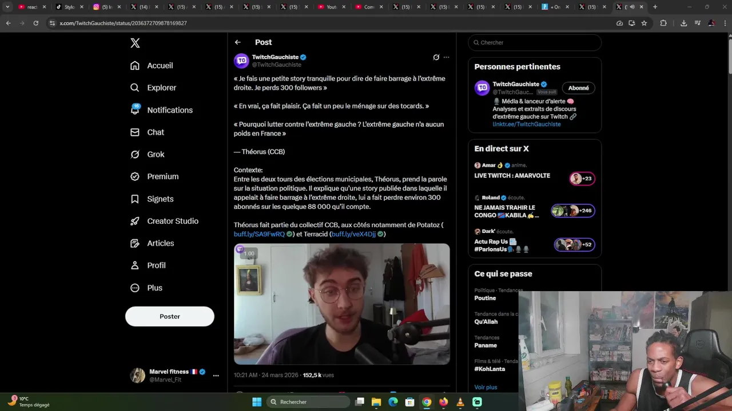Open the linktr.ee/TwitchGauchiste link
The image size is (732, 411).
click(527, 124)
